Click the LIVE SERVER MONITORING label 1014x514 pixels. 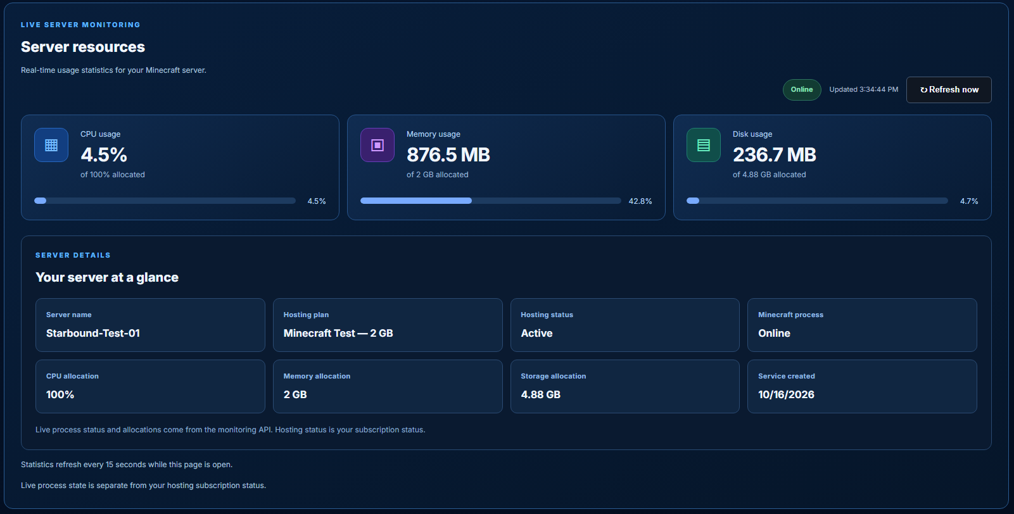click(80, 25)
